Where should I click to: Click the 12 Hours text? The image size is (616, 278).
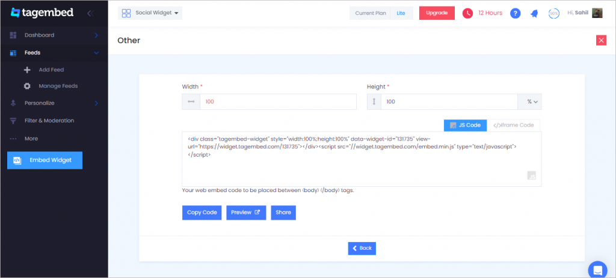pyautogui.click(x=490, y=13)
